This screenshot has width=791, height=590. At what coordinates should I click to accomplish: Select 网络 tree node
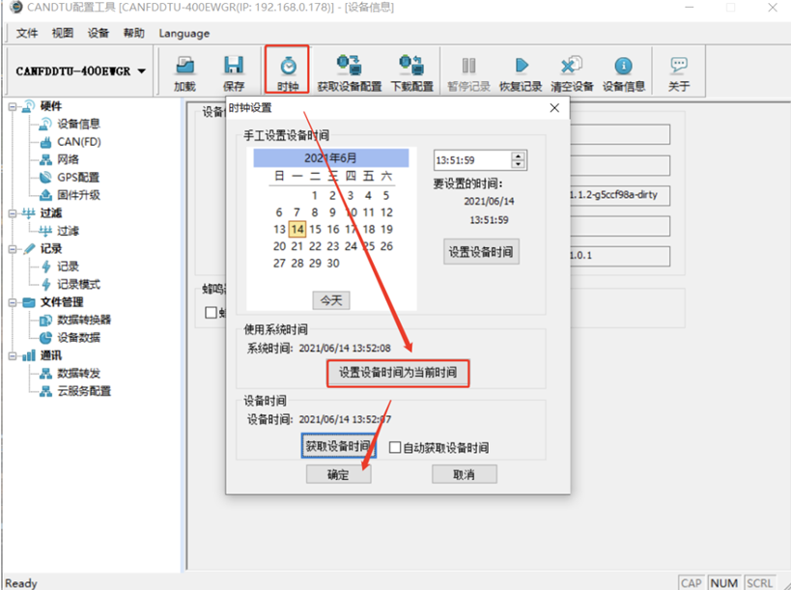(x=68, y=159)
